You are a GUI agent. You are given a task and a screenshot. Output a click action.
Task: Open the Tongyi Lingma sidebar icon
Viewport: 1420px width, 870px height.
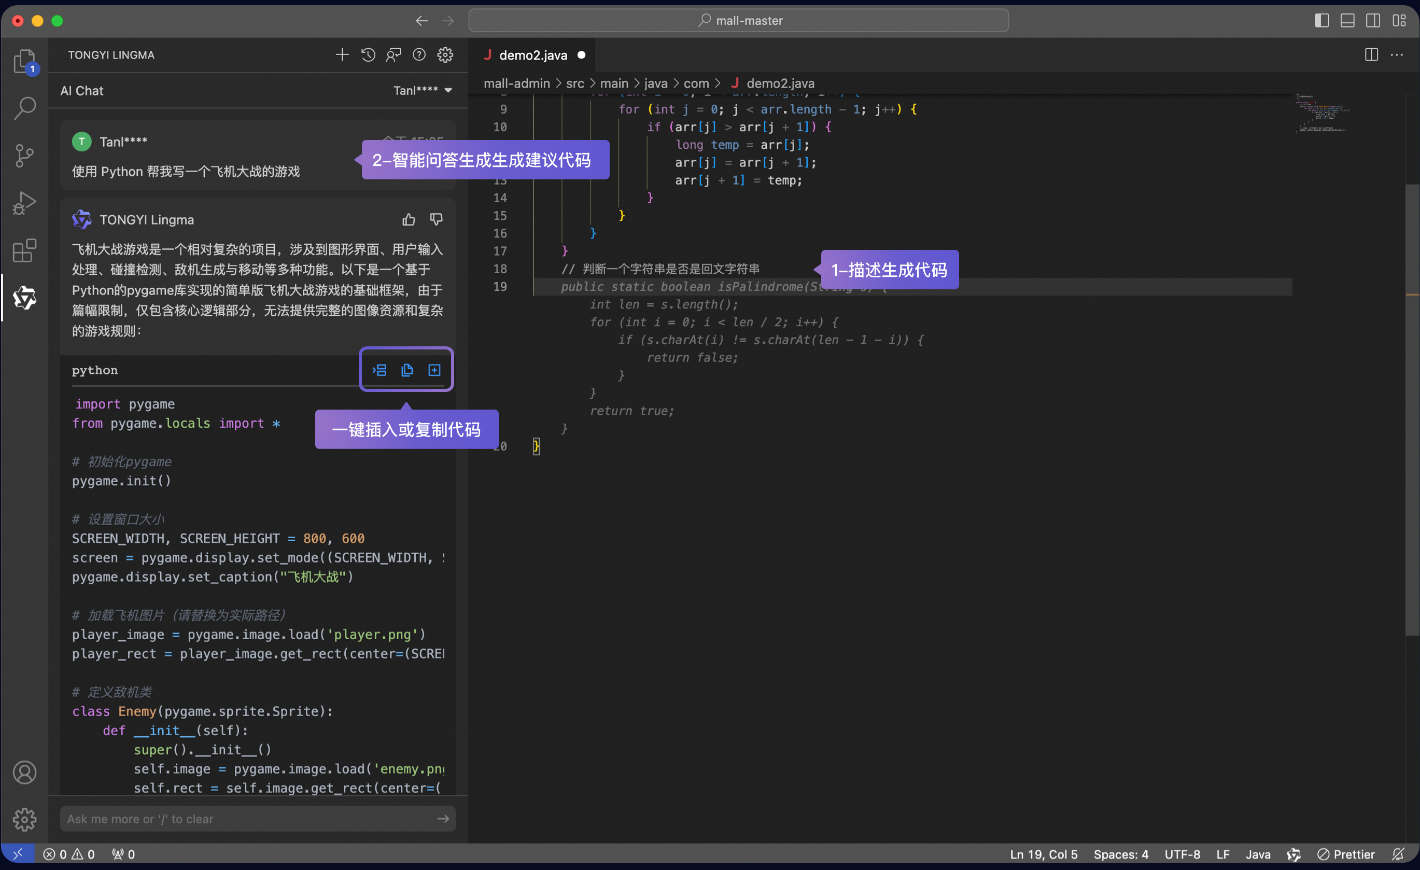coord(24,298)
